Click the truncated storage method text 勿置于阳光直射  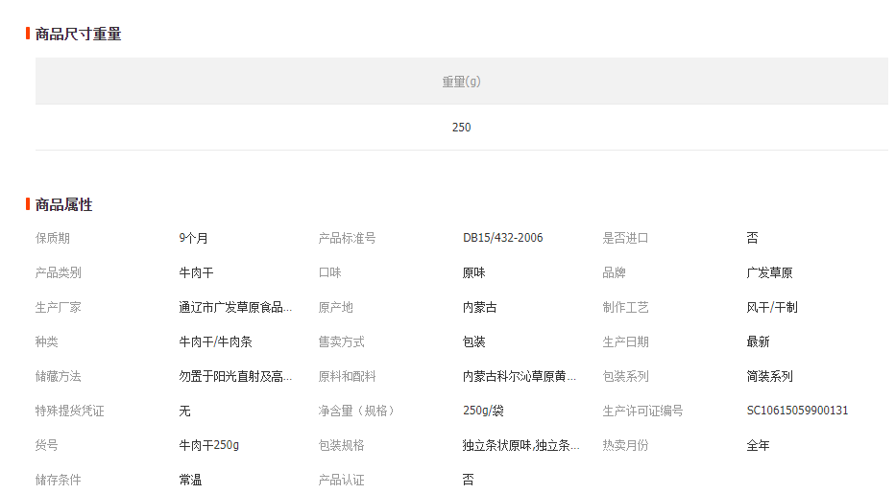point(235,376)
